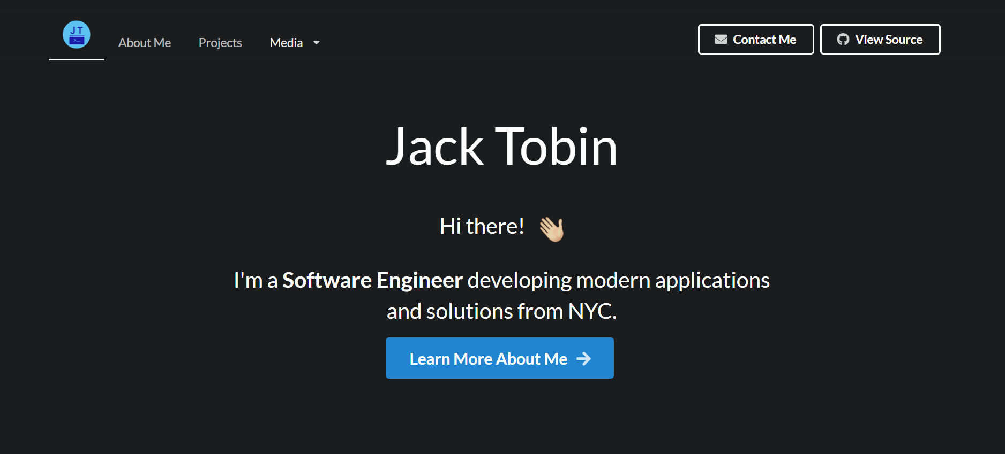The width and height of the screenshot is (1005, 454).
Task: Click the waving hand emoji
Action: (x=552, y=229)
